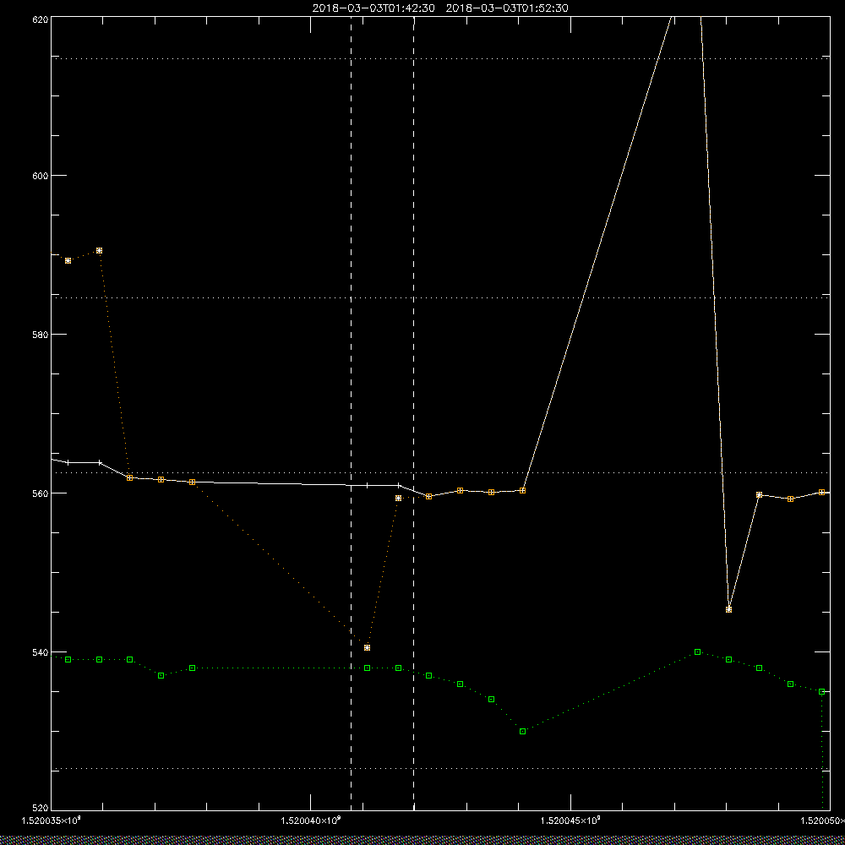Click the 540 y-axis label
Screen dimensions: 845x845
41,652
